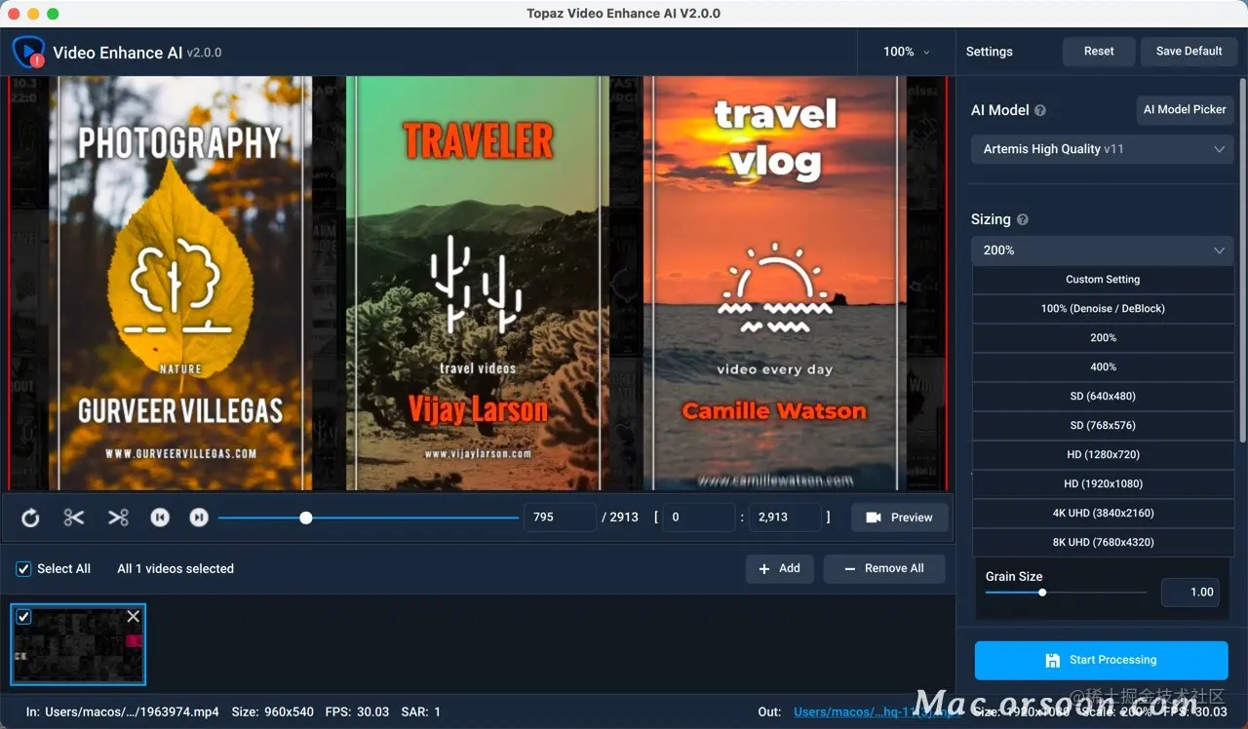Open AI Model help question mark
This screenshot has width=1248, height=729.
click(x=1040, y=110)
